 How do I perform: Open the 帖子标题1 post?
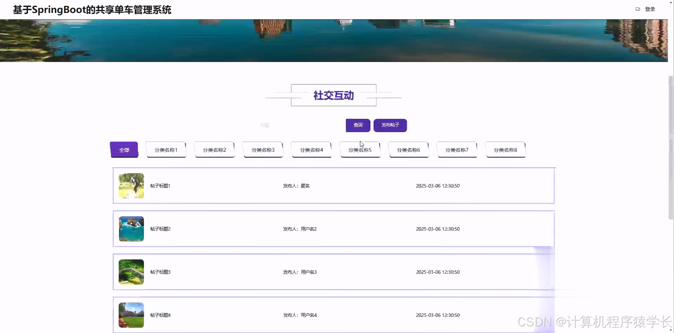(x=160, y=185)
